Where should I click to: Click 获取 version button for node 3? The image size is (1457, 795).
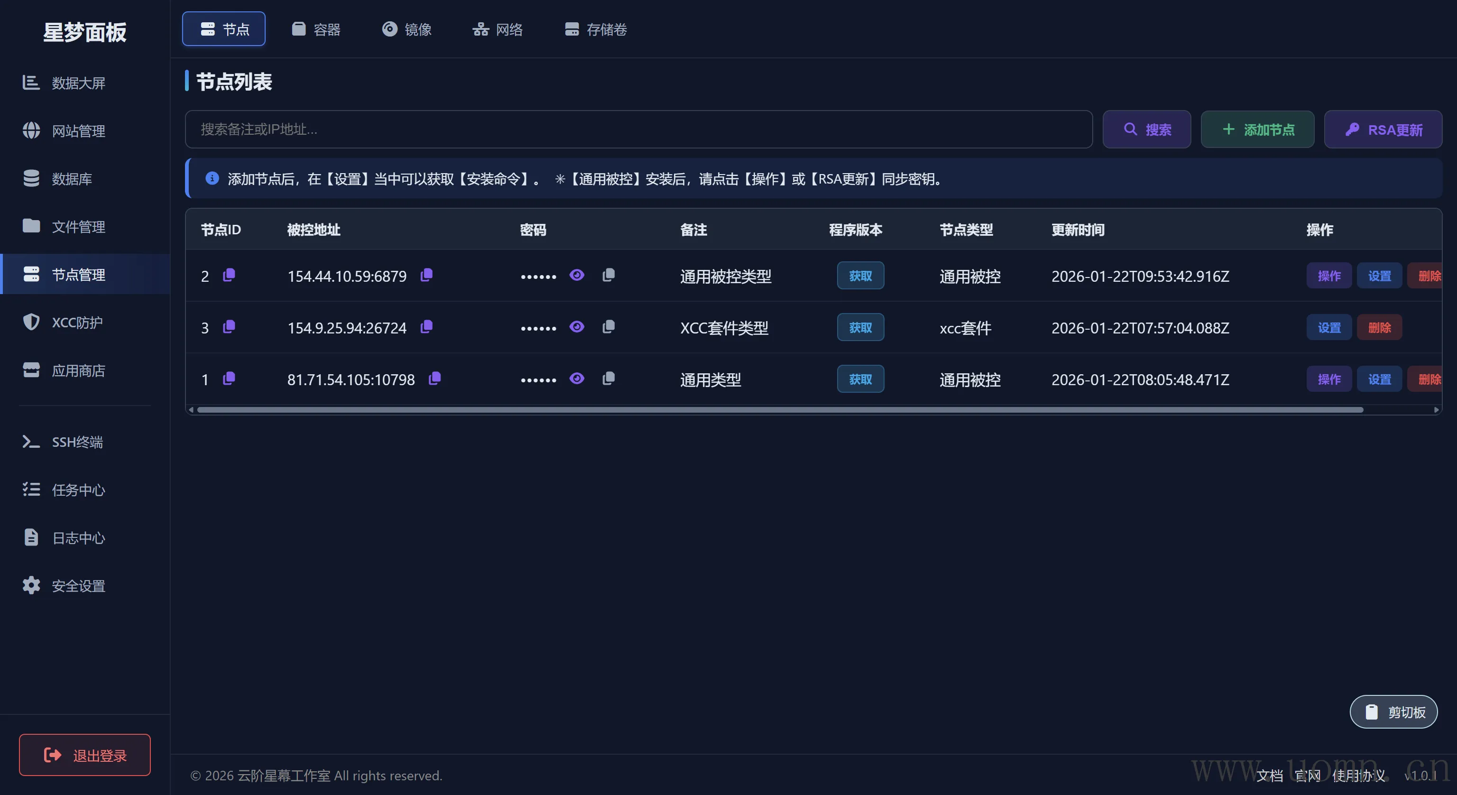click(860, 328)
